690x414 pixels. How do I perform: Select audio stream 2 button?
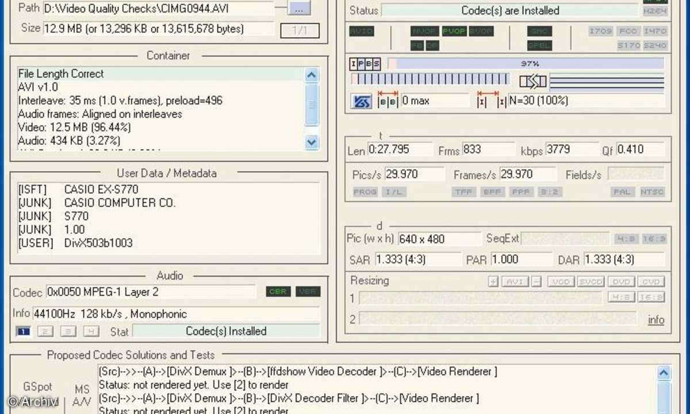point(45,331)
